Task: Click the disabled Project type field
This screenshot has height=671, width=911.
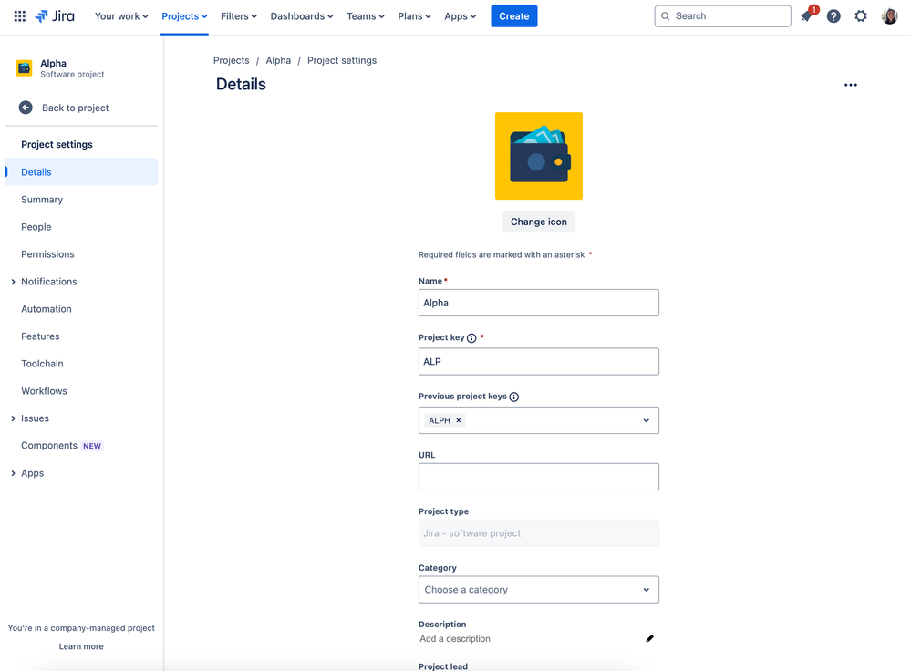Action: coord(539,533)
